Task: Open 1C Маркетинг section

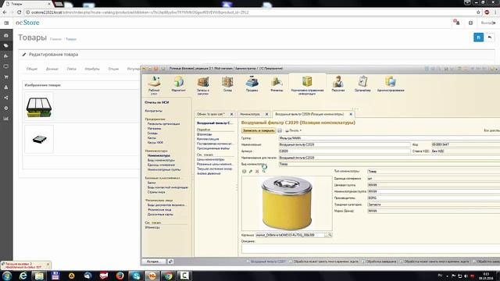Action: [x=179, y=84]
